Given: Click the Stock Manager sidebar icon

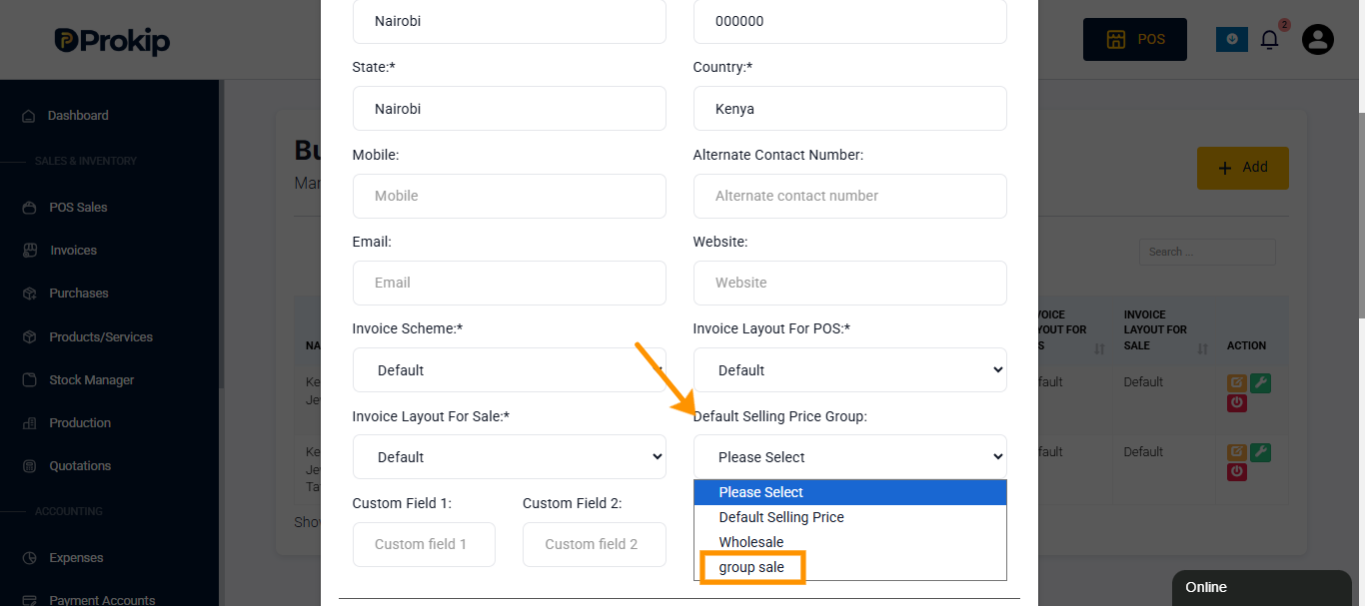Looking at the screenshot, I should 29,380.
